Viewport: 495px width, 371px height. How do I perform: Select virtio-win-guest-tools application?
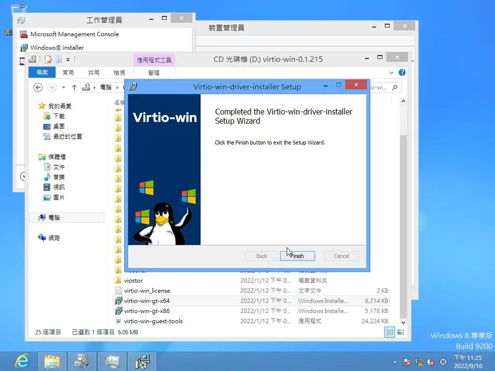(x=251, y=321)
